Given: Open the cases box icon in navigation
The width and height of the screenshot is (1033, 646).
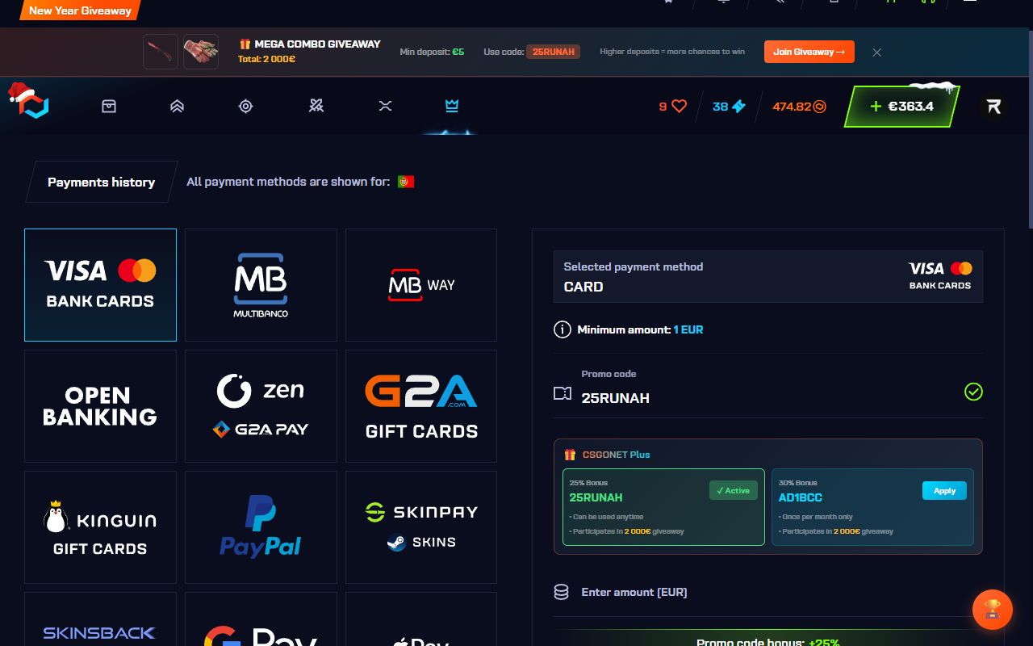Looking at the screenshot, I should click(109, 106).
